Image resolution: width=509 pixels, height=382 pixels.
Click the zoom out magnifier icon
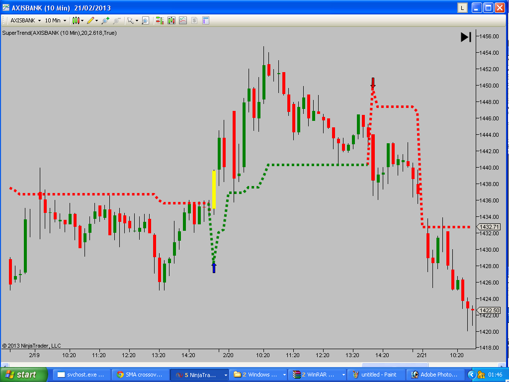117,20
